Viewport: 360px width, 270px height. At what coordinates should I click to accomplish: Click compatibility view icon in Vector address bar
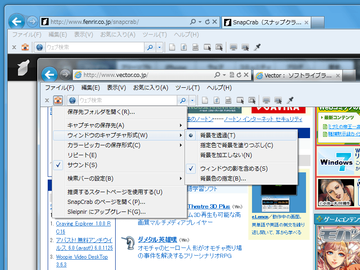tap(232, 75)
